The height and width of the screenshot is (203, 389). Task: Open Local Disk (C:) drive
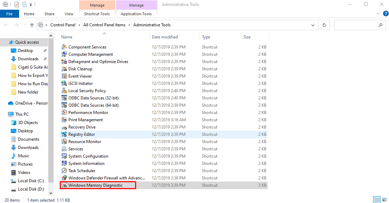(27, 181)
